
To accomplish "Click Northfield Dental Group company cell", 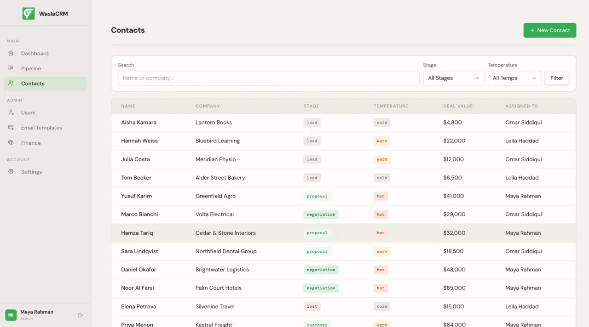I will tap(226, 251).
